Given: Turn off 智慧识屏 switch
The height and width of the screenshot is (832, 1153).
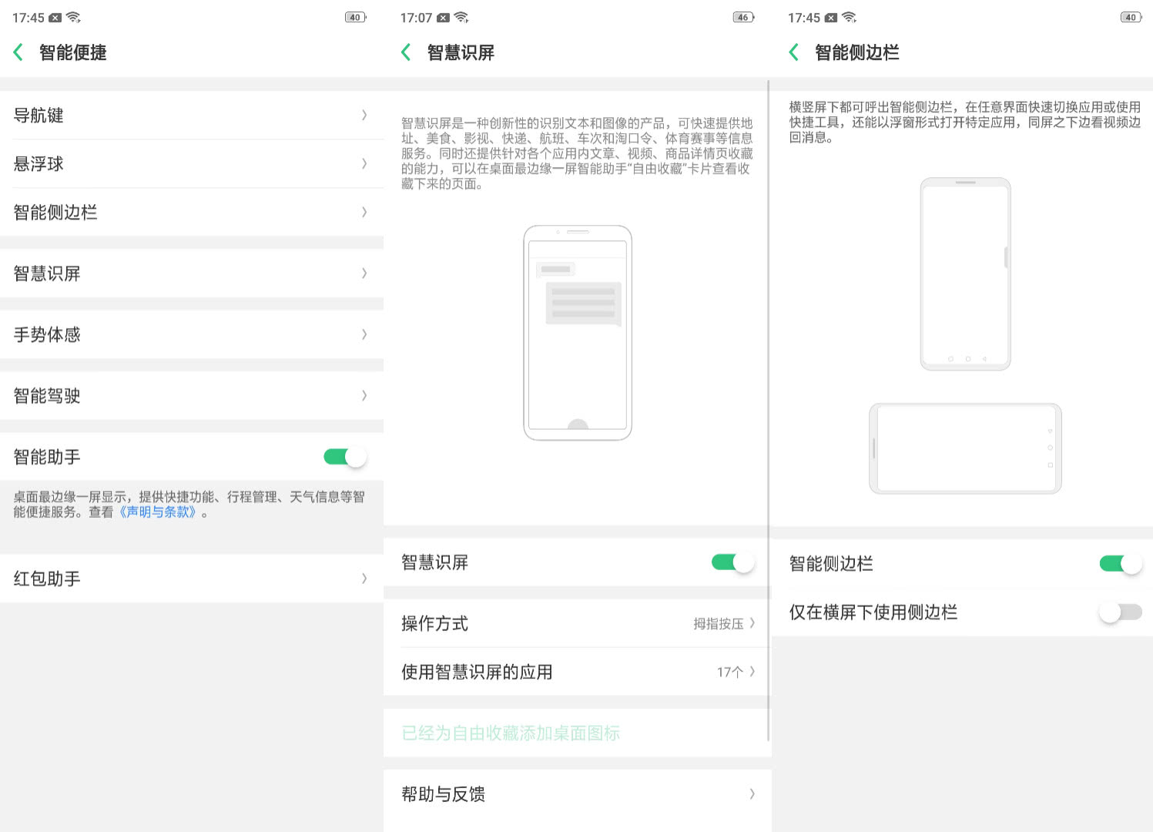Looking at the screenshot, I should point(732,562).
